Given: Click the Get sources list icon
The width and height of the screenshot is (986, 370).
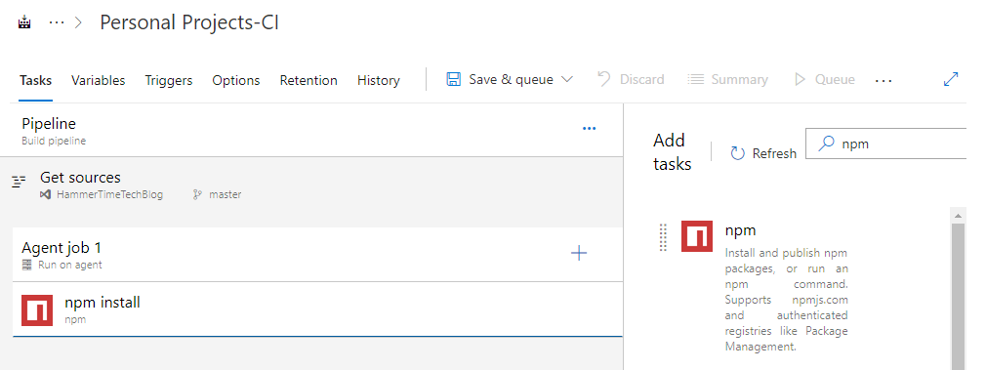Looking at the screenshot, I should (x=19, y=183).
